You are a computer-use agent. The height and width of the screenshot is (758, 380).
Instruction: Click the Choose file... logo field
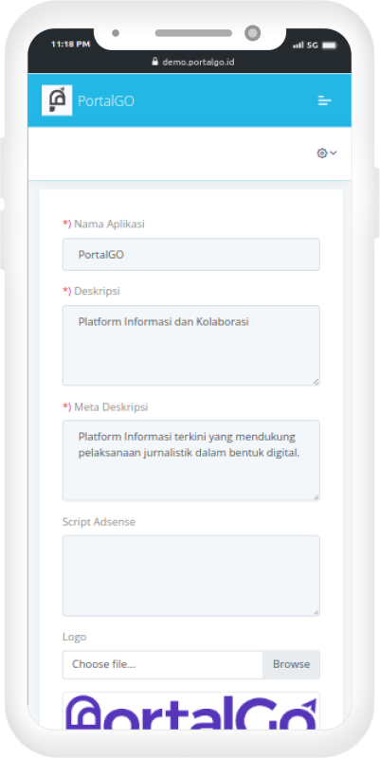[162, 664]
